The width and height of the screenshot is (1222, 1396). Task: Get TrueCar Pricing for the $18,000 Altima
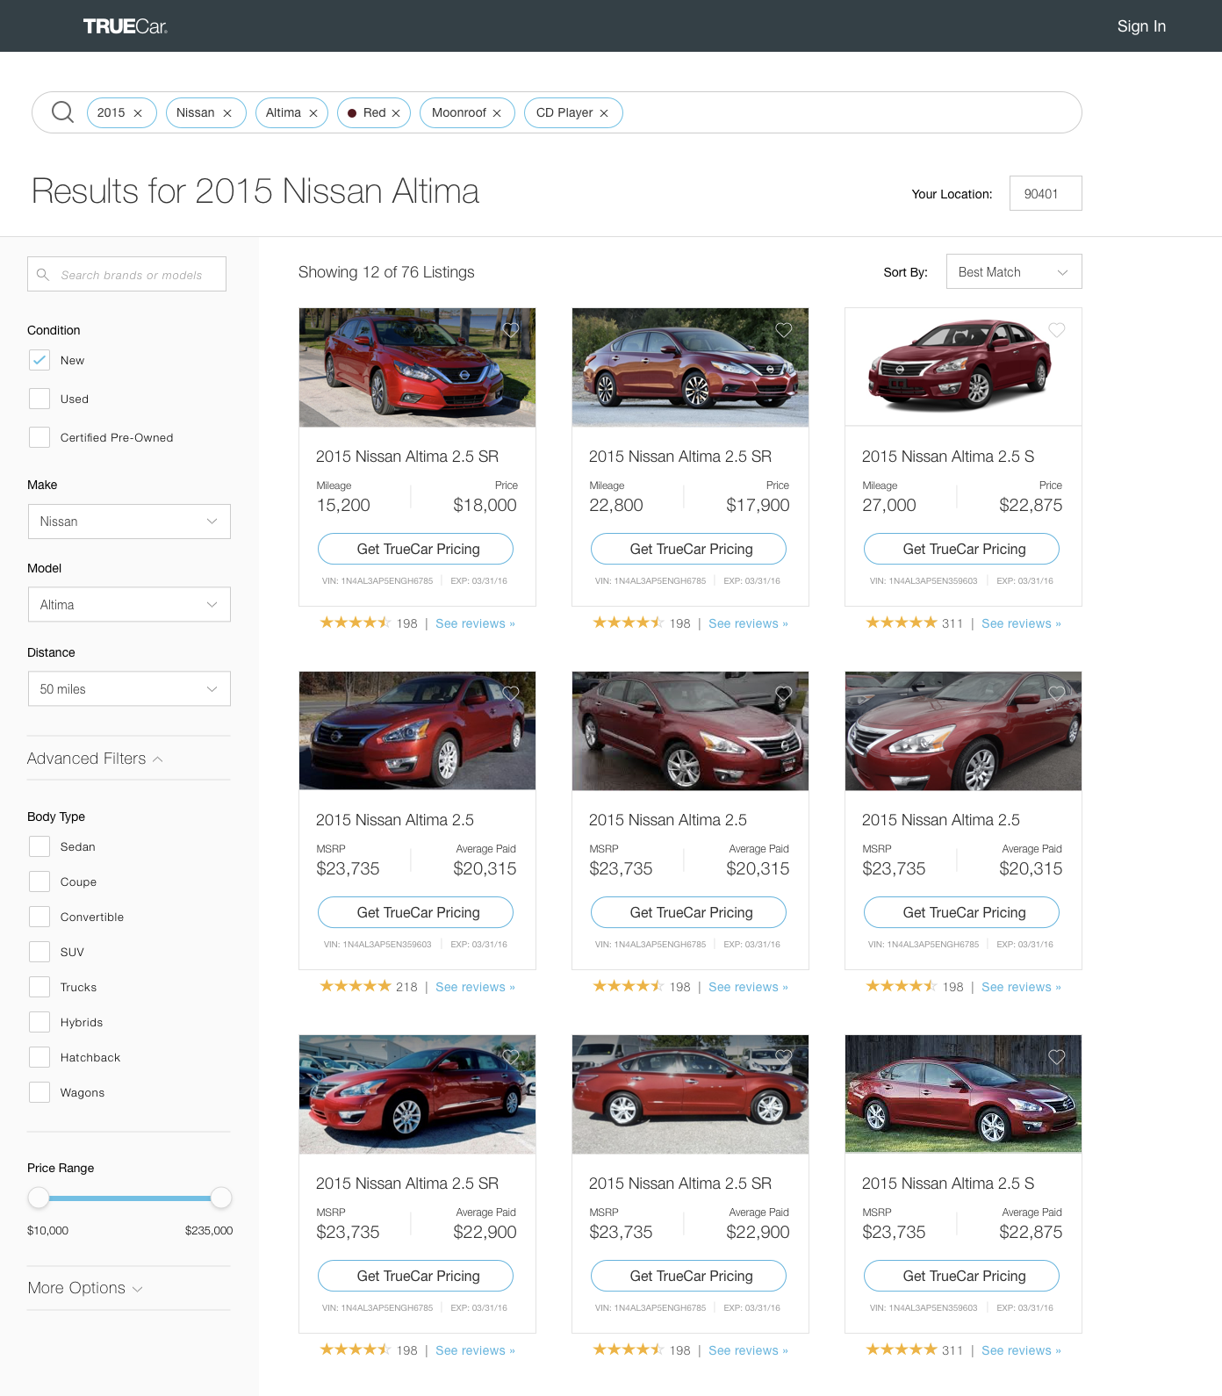click(x=415, y=549)
